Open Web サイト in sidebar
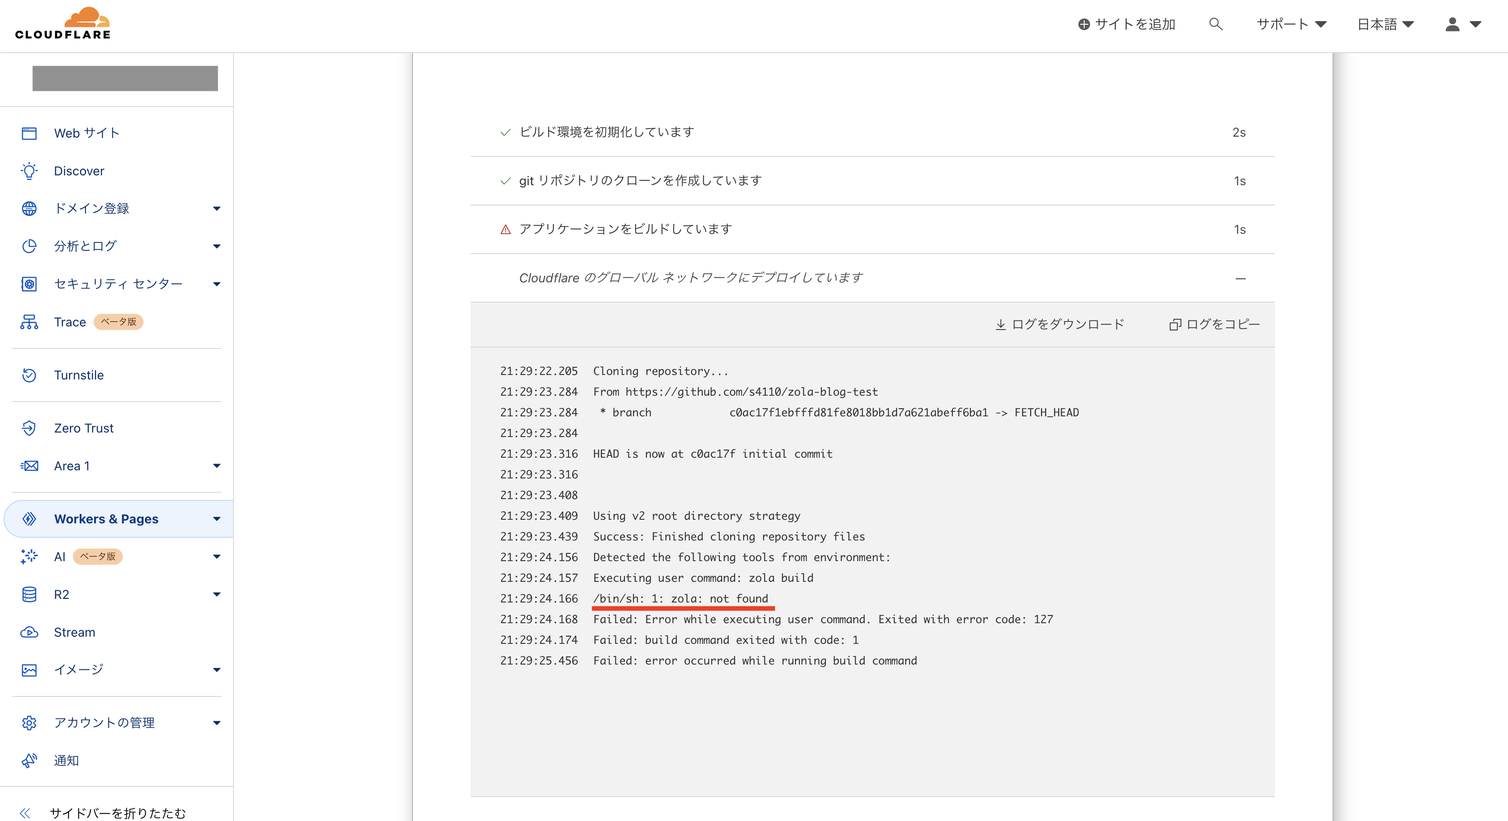 click(86, 133)
